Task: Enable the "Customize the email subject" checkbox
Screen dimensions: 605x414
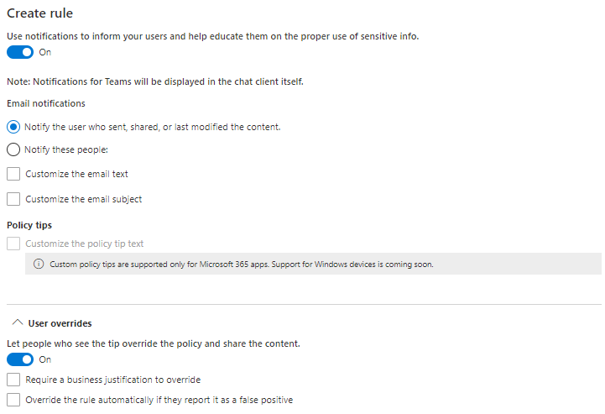Action: coord(13,199)
